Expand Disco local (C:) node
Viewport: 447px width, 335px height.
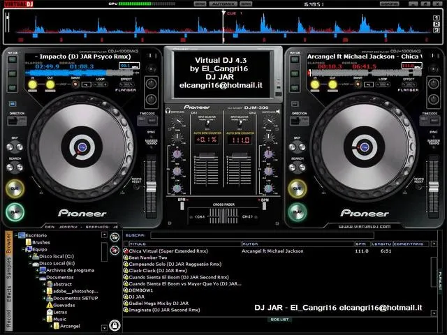point(30,256)
